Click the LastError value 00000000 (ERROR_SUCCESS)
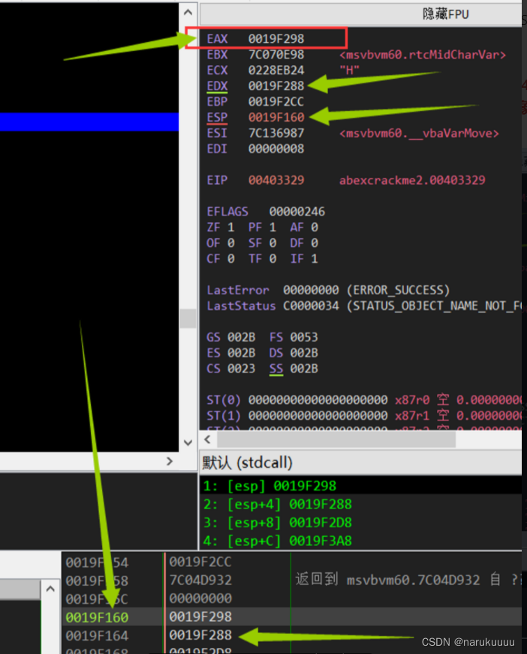Screen dimensions: 527x654 366,290
